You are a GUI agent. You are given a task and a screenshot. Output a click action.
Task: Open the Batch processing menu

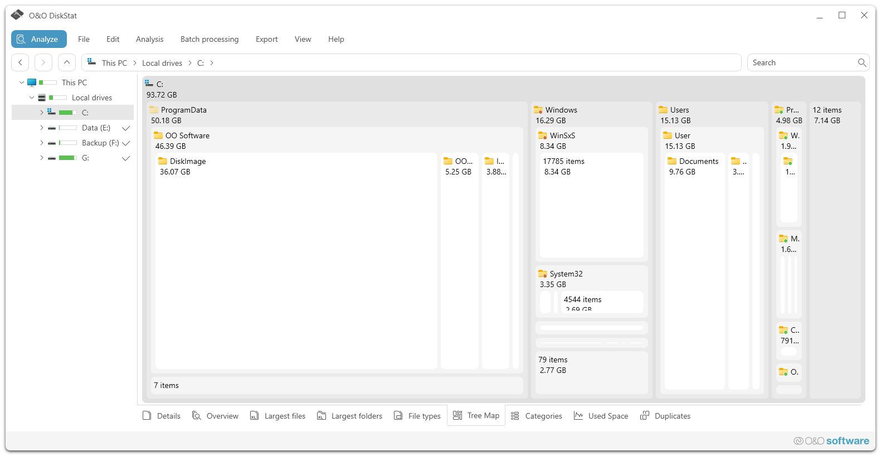210,39
